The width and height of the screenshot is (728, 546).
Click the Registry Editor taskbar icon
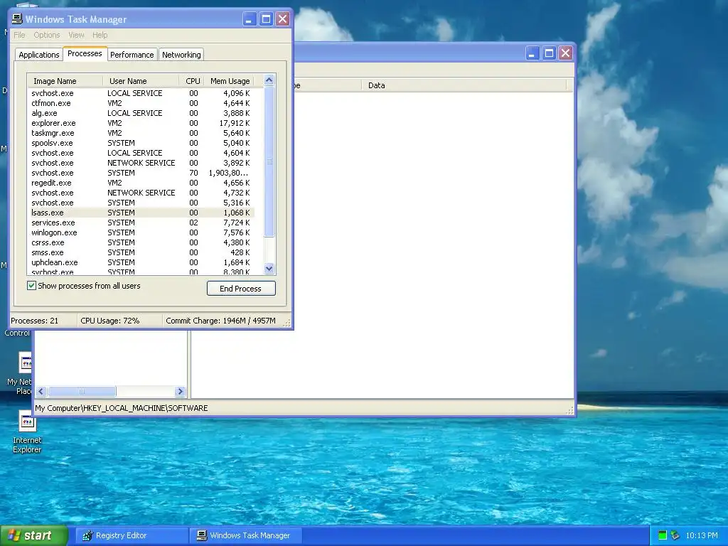pos(87,535)
